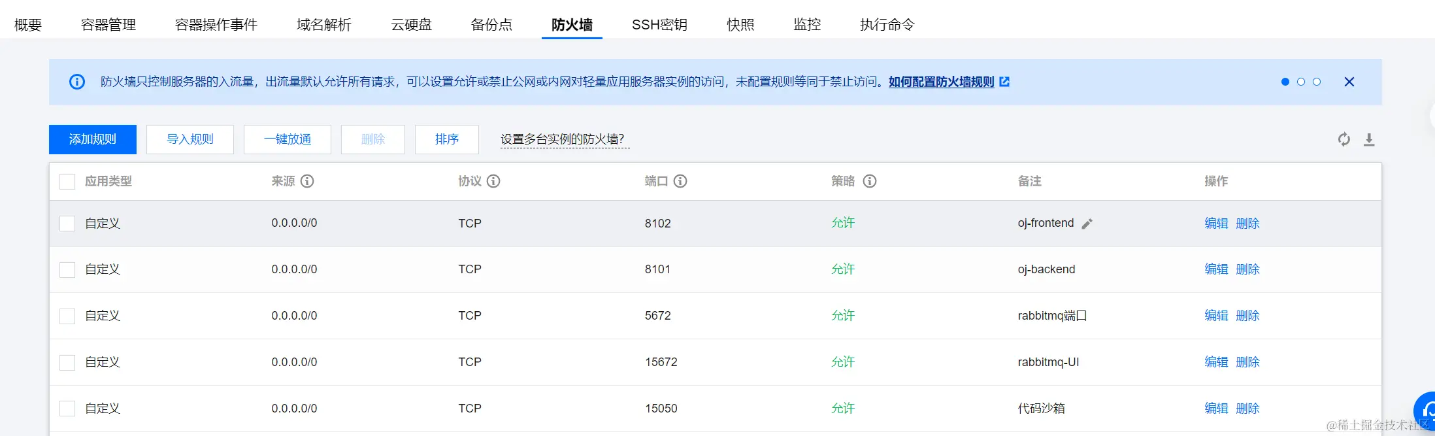
Task: Check the row for port 5672
Action: 67,316
